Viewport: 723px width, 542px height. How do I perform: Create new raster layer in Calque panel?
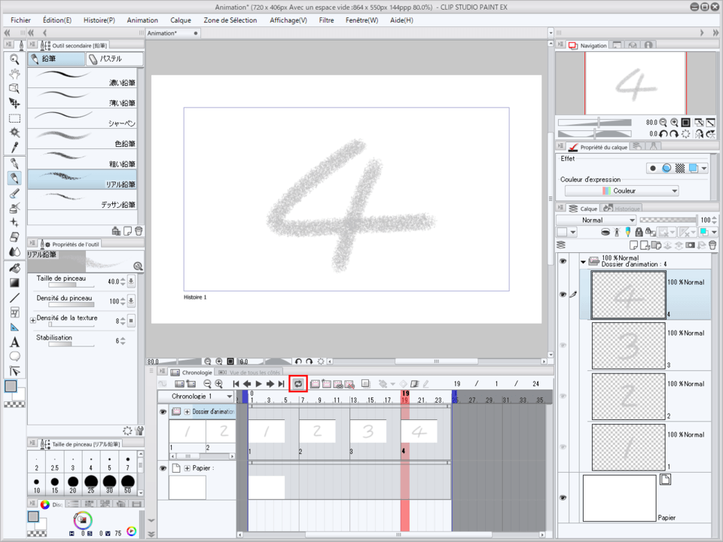click(634, 245)
